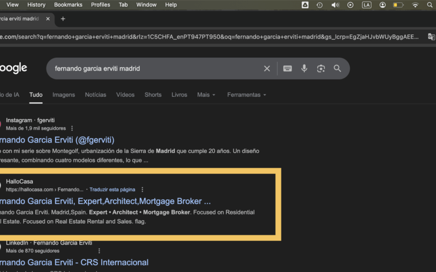Screen dimensions: 436x272
Task: Click the hallocasa.com URL breadcrumb
Action: 44,189
